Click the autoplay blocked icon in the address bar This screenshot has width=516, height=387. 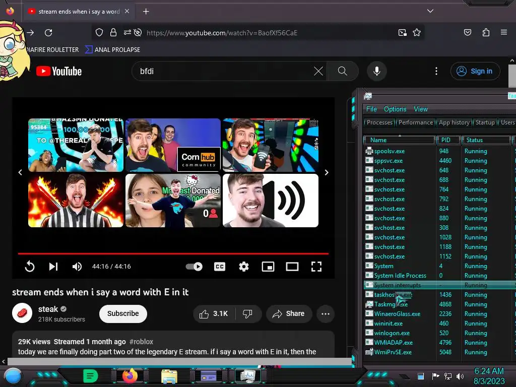coord(138,32)
